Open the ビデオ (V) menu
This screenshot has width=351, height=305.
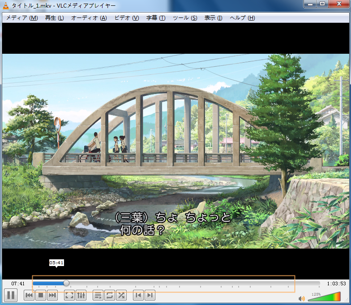(127, 18)
